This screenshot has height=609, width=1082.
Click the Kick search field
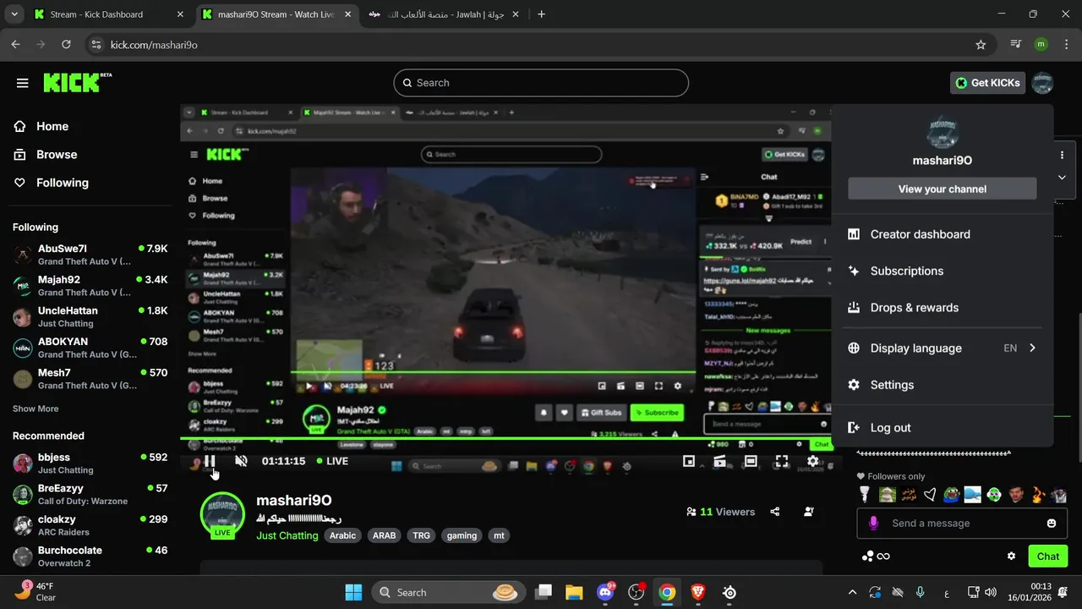(541, 83)
